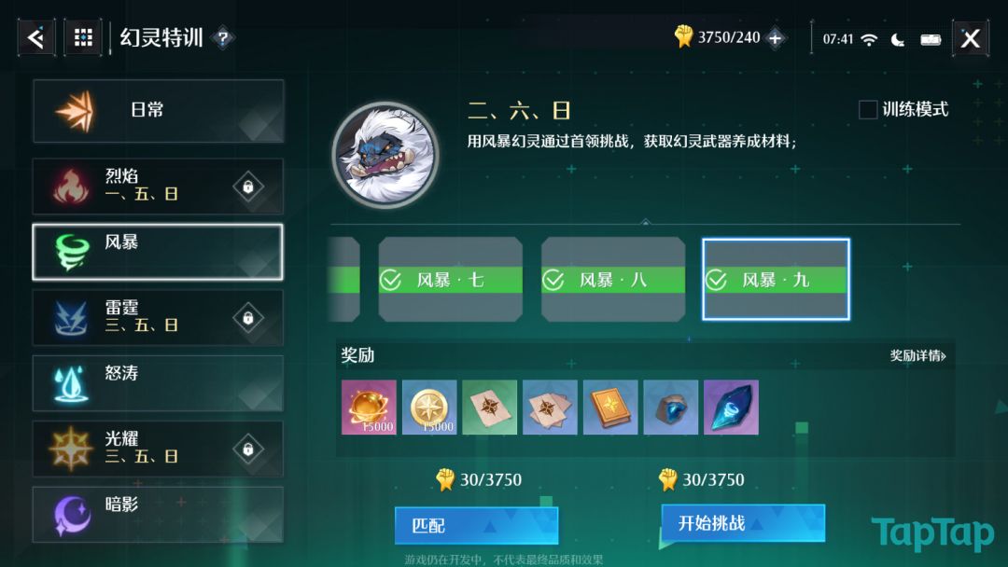
Task: Open the grid menu icon
Action: pos(83,38)
